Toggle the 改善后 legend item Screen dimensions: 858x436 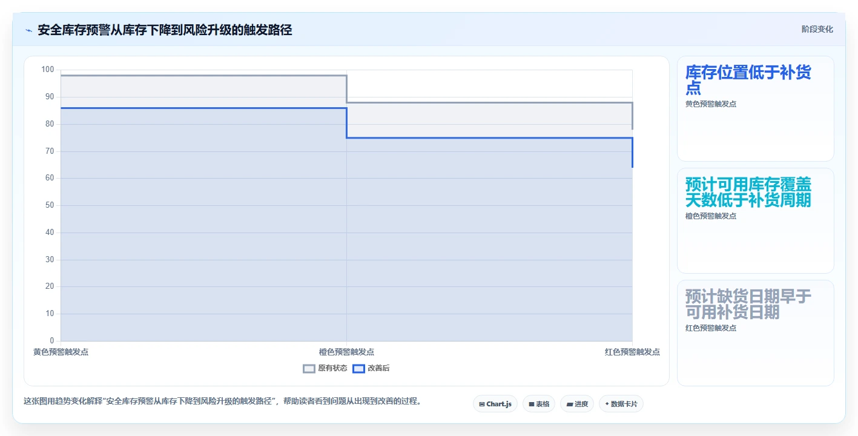371,368
